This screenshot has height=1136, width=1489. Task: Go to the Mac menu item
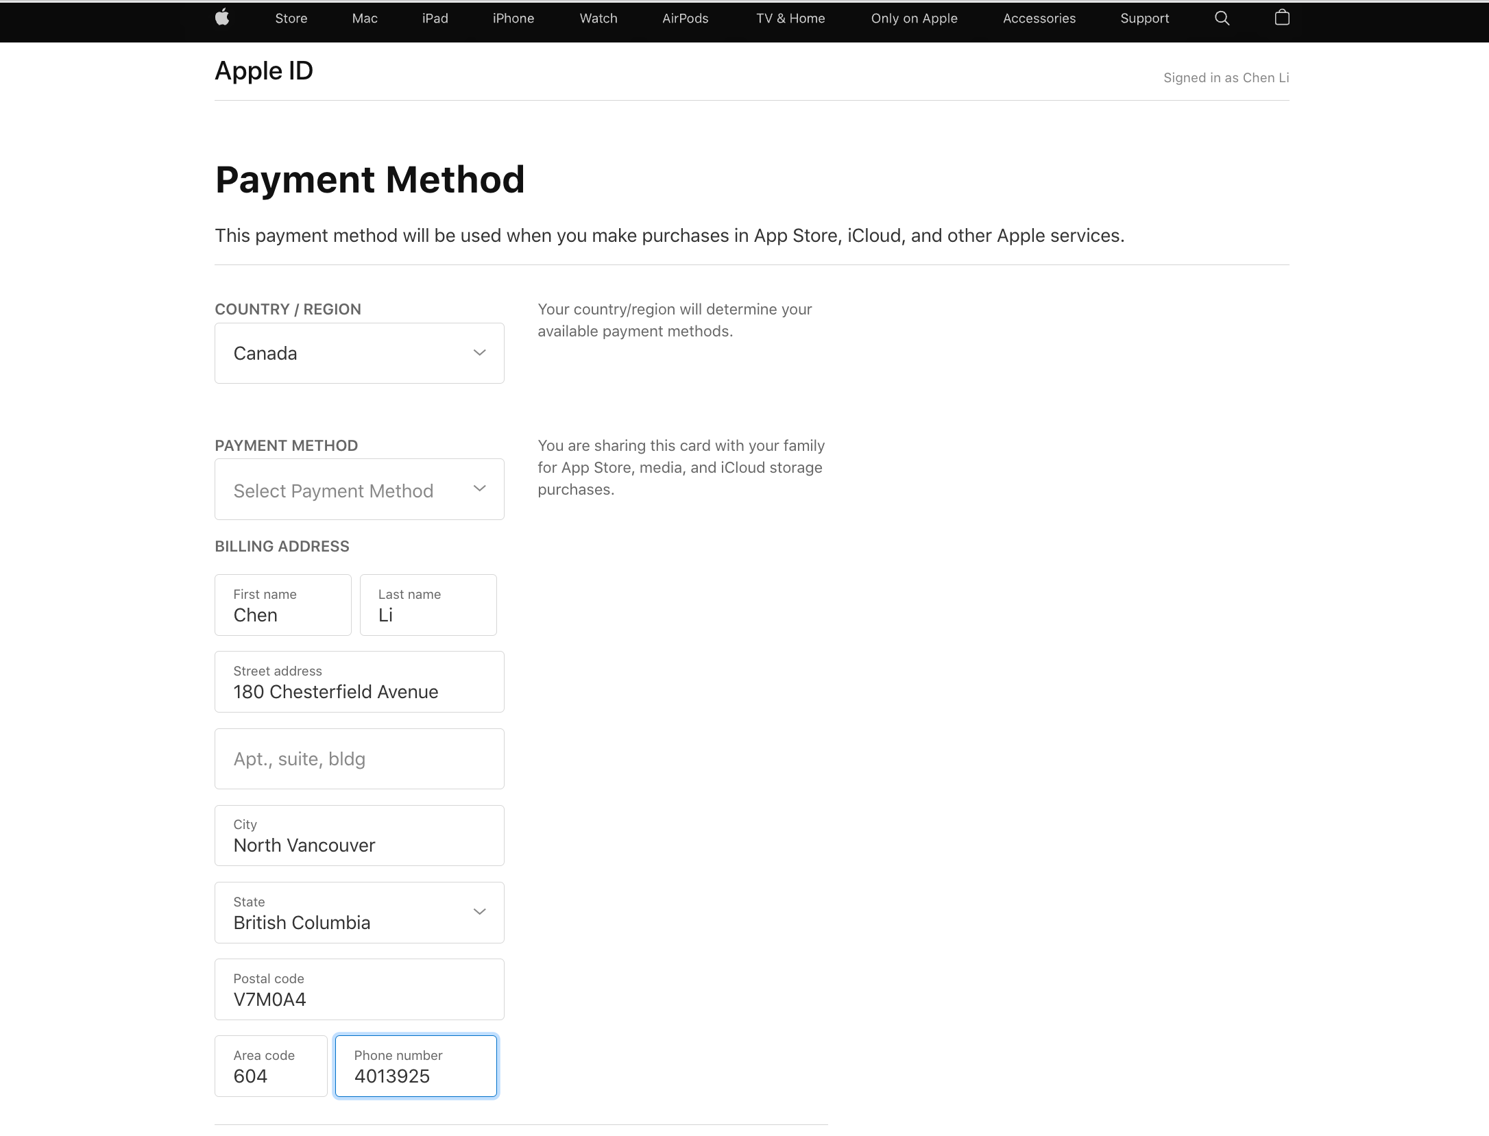(365, 18)
